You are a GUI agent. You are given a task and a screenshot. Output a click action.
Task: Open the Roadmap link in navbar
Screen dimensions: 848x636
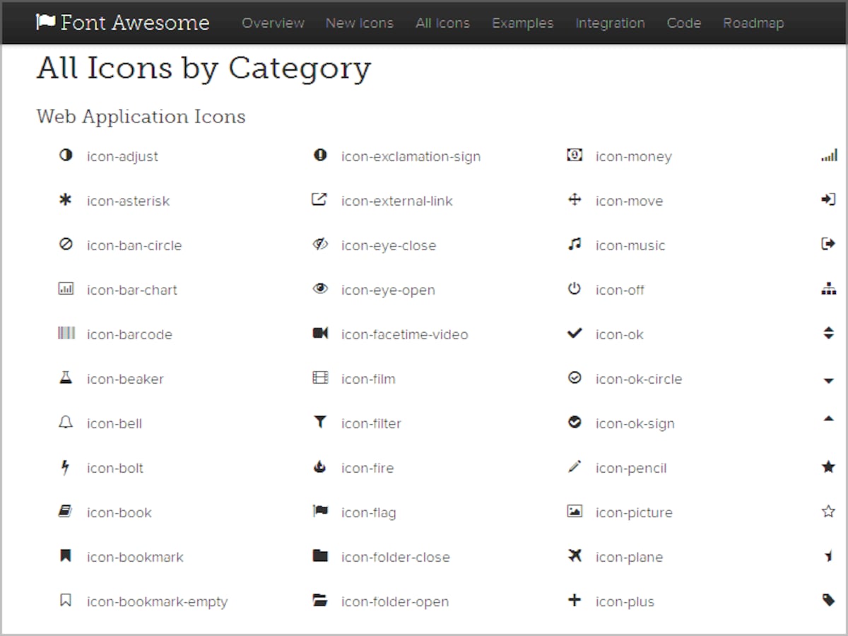coord(753,23)
